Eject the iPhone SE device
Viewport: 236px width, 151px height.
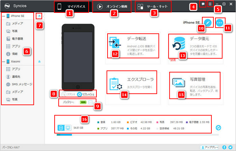tap(39, 16)
